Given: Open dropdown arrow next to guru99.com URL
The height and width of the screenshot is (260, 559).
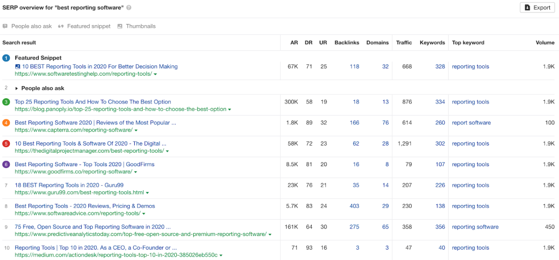Looking at the screenshot, I should [x=147, y=193].
